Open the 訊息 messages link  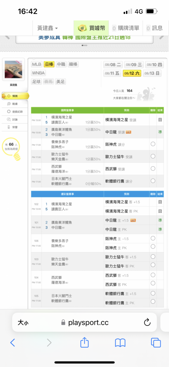click(155, 28)
